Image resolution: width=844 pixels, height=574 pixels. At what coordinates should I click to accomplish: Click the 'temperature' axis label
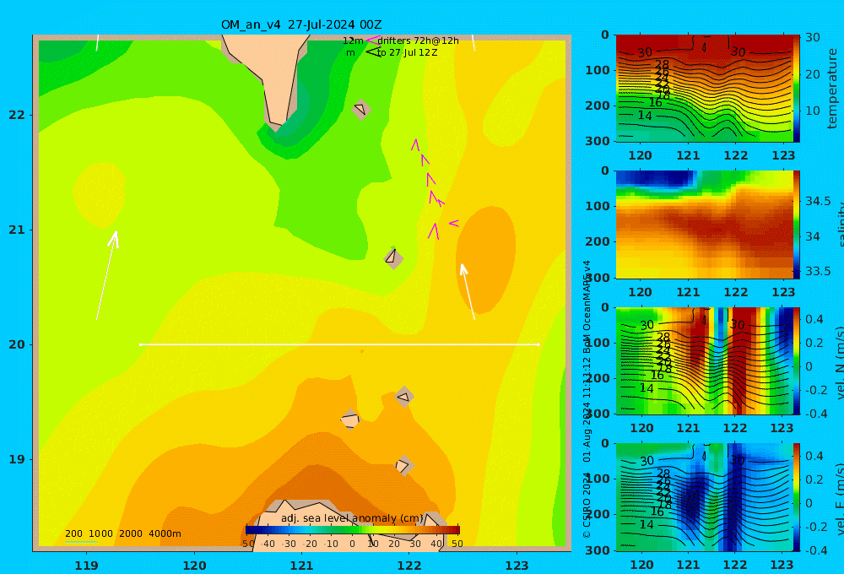tap(832, 89)
